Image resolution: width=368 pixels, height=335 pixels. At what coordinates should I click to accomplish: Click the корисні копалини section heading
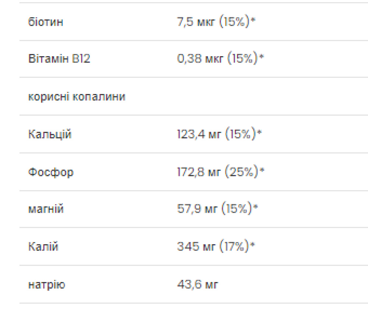pos(77,97)
